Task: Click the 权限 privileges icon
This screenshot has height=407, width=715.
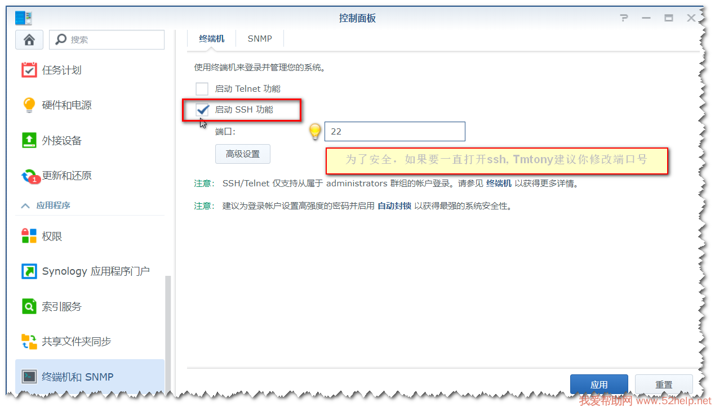Action: pos(29,236)
